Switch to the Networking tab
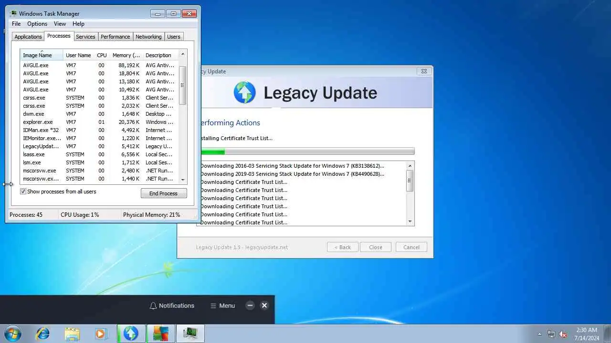 pos(148,37)
